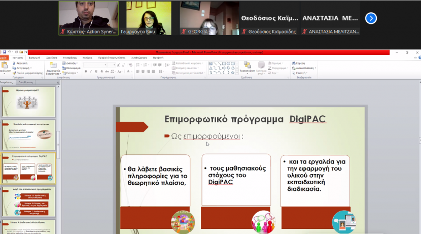Show next participants with the blue arrow
Viewport: 421px width, 234px height.
[x=371, y=18]
